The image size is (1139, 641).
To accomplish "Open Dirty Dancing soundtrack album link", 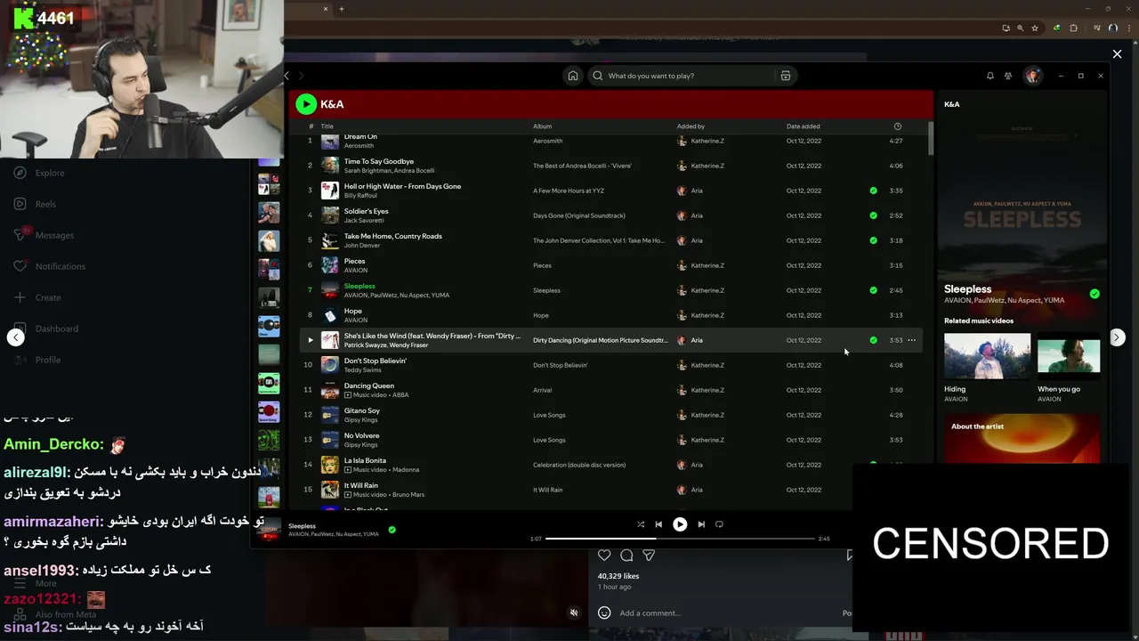I will point(600,340).
